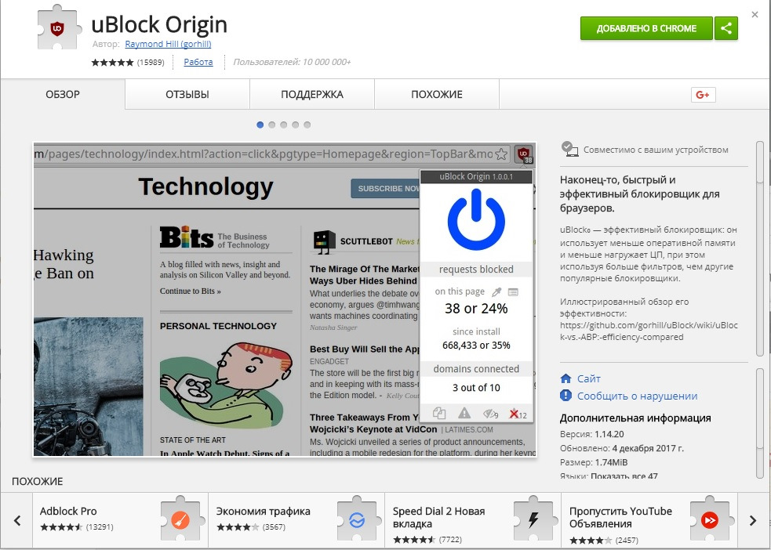Image resolution: width=771 pixels, height=550 pixels.
Task: Click the home icon next to Сайт
Action: point(566,378)
